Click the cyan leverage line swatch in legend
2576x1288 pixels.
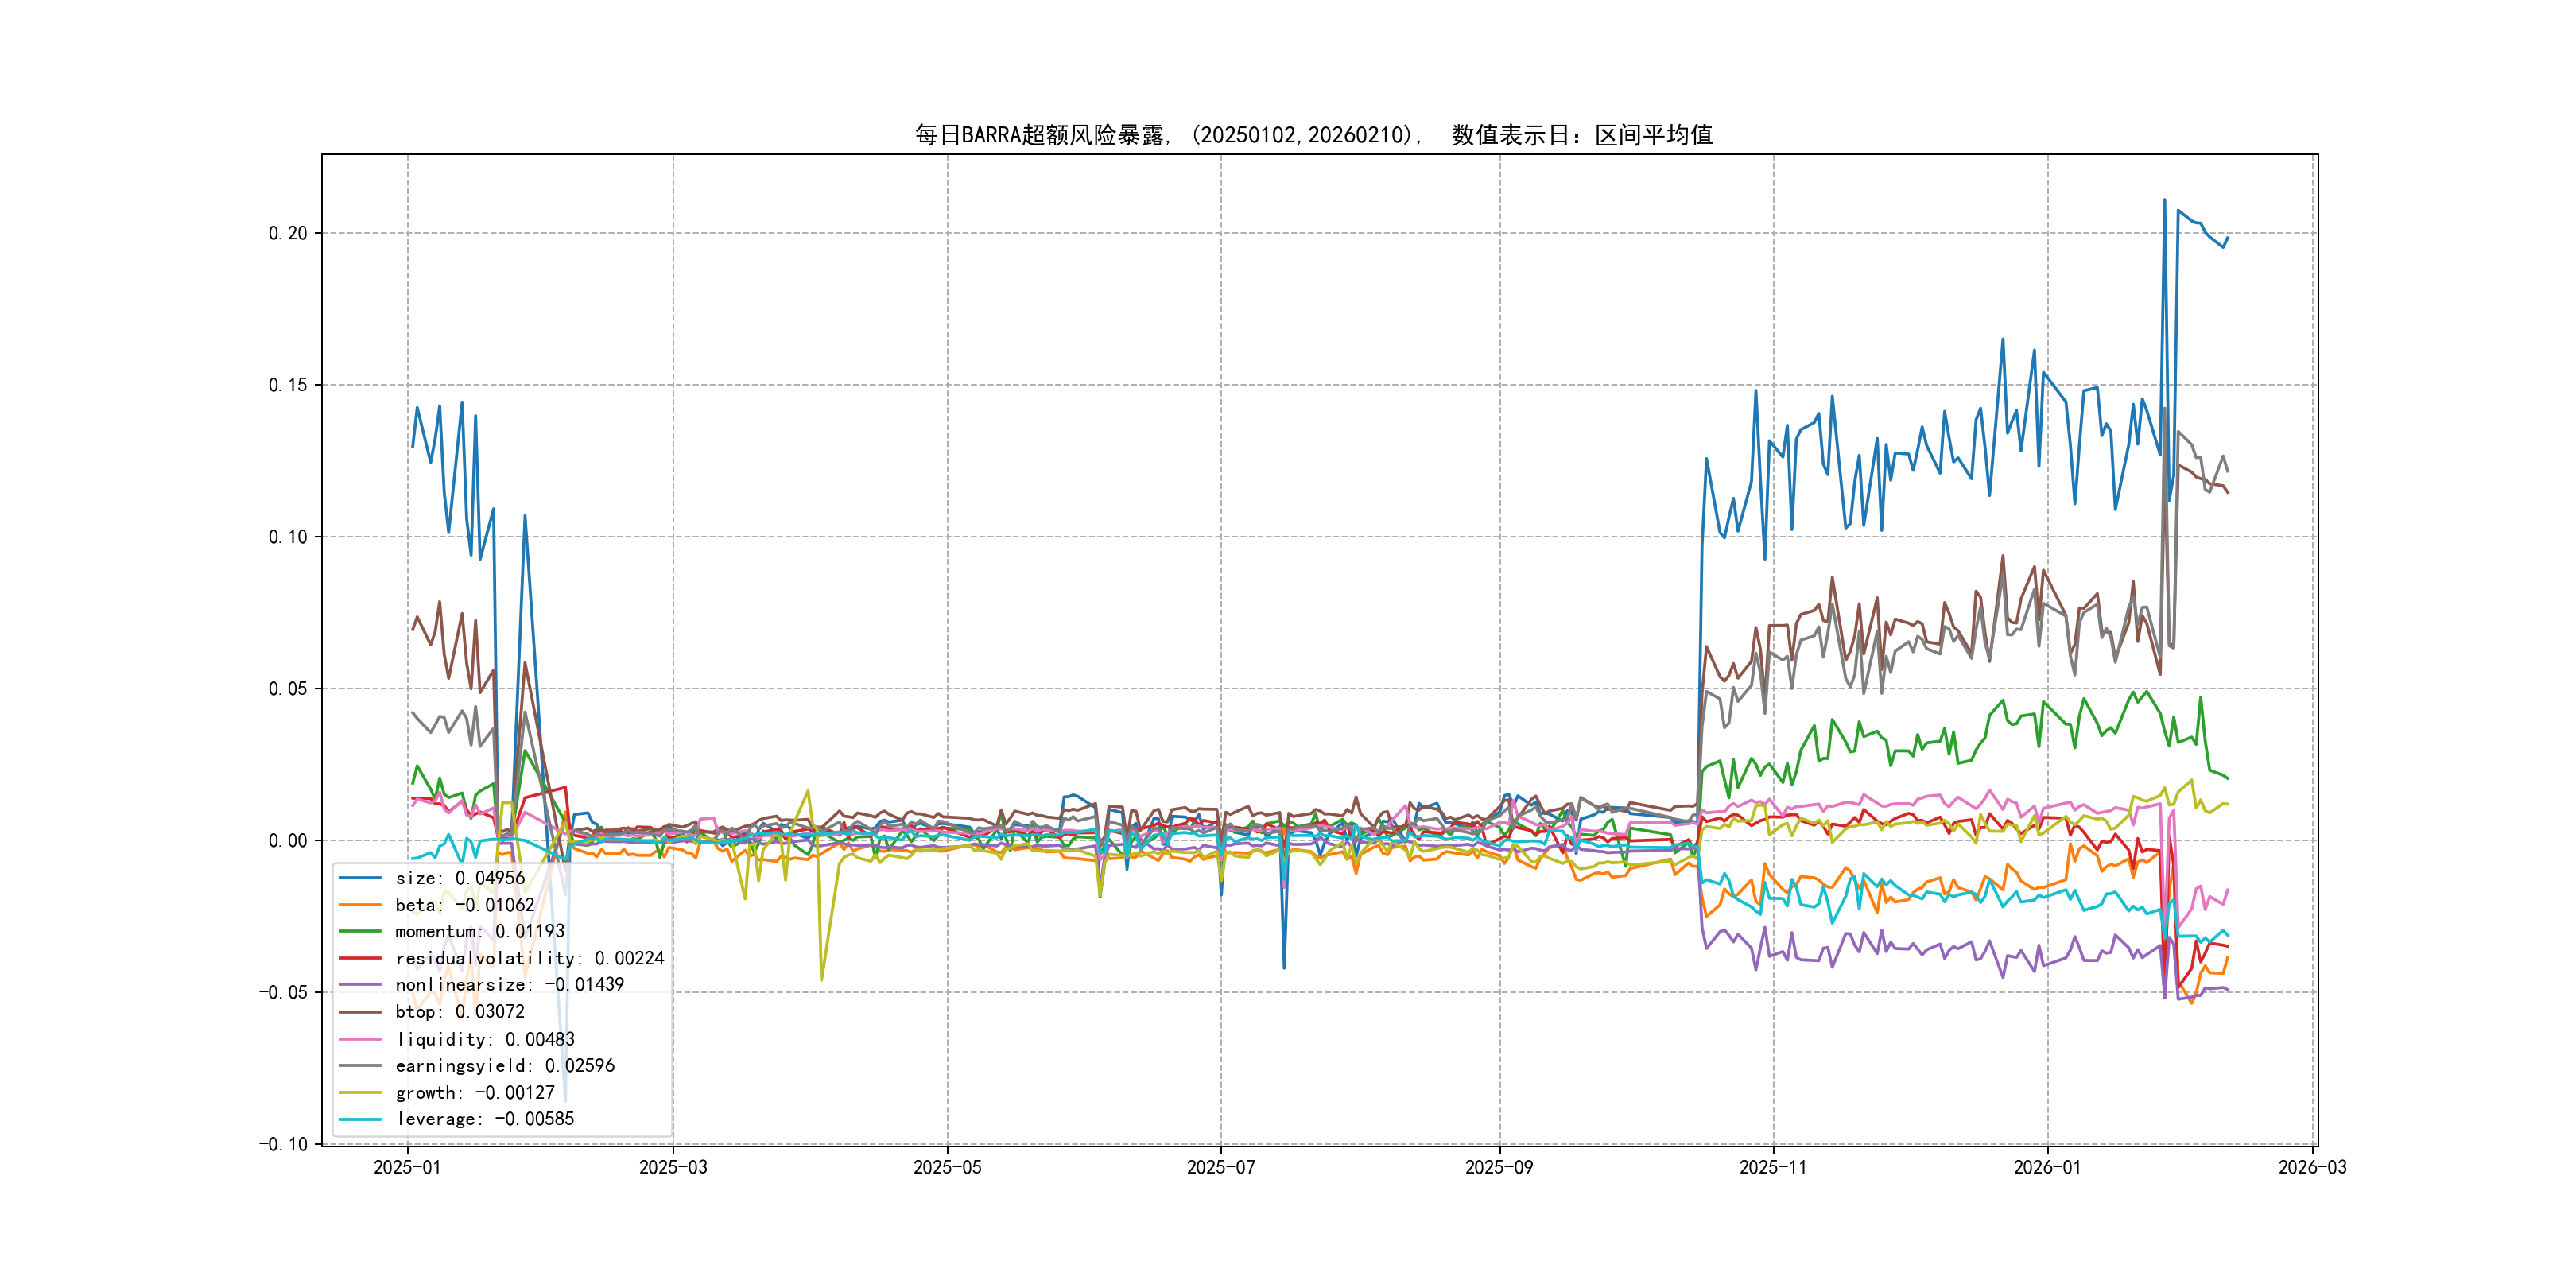point(360,1119)
